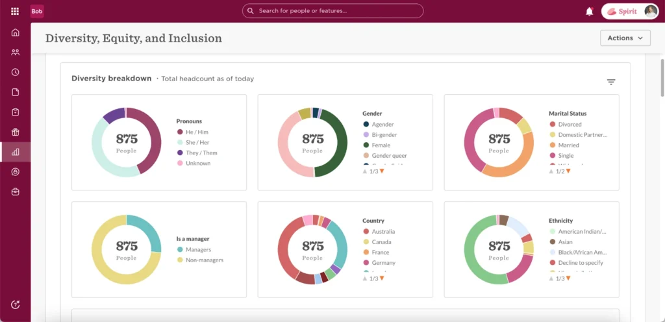This screenshot has width=665, height=322.
Task: Toggle the Female legend item in Gender
Action: tap(381, 145)
